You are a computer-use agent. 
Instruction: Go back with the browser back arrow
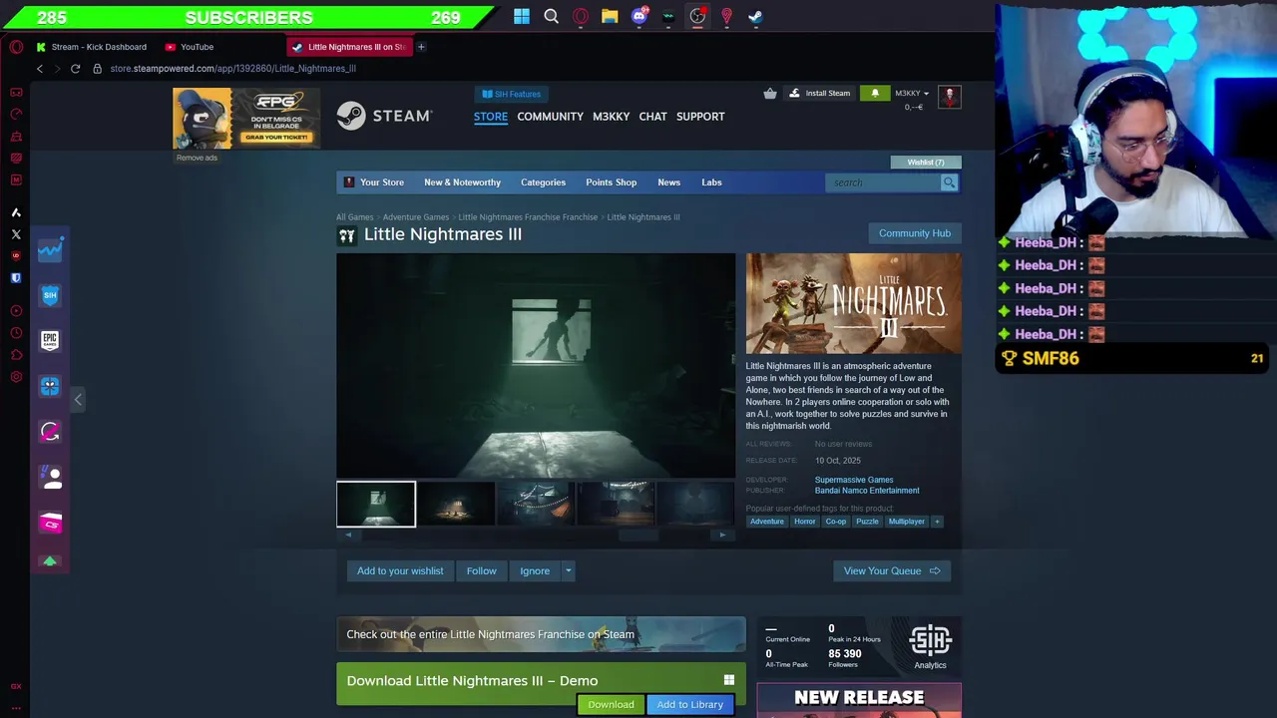click(x=40, y=69)
